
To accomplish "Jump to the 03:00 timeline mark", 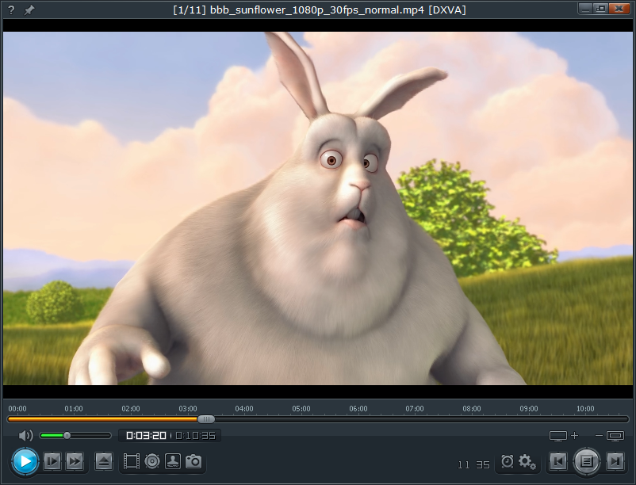I will (188, 408).
